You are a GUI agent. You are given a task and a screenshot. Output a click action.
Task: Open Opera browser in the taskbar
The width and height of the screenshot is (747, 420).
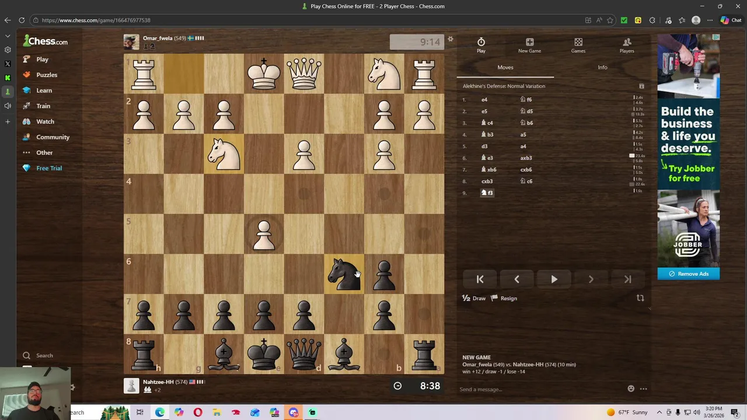[x=198, y=412]
